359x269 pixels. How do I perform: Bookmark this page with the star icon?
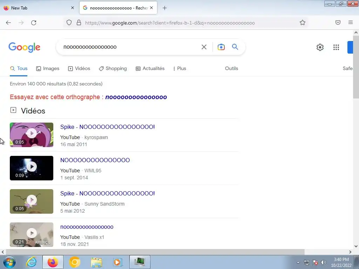click(x=303, y=22)
